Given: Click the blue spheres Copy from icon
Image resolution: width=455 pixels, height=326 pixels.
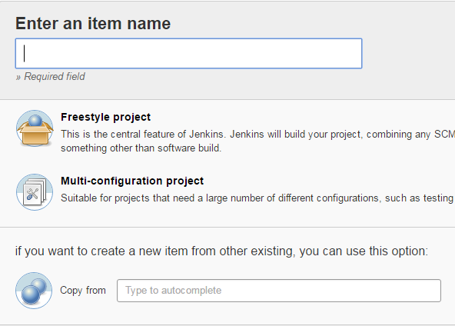Looking at the screenshot, I should [34, 291].
